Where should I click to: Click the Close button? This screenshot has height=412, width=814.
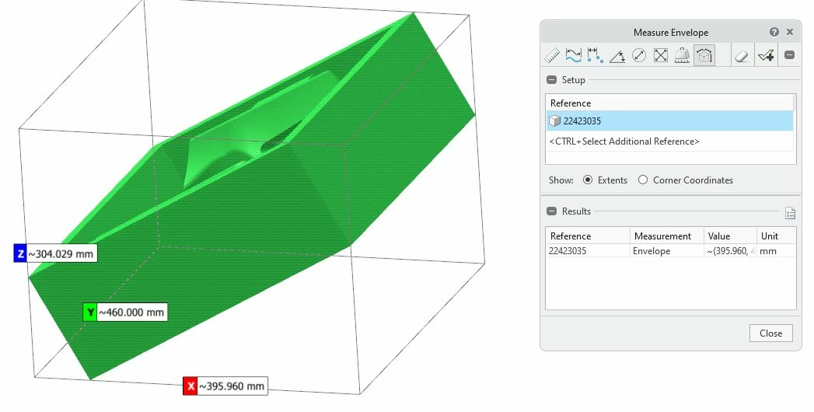click(771, 333)
